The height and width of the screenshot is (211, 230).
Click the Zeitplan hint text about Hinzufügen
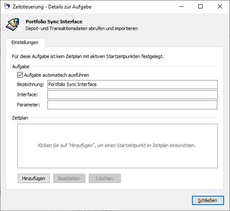coord(117,145)
